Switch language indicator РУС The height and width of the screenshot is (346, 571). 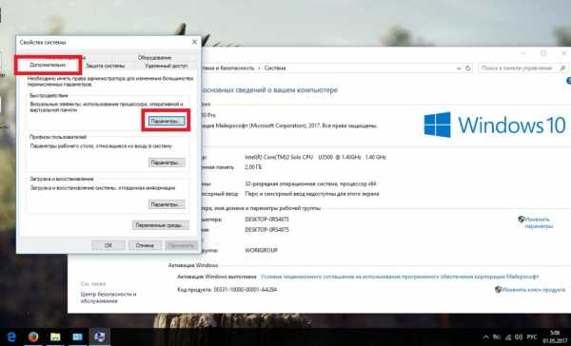tap(532, 337)
